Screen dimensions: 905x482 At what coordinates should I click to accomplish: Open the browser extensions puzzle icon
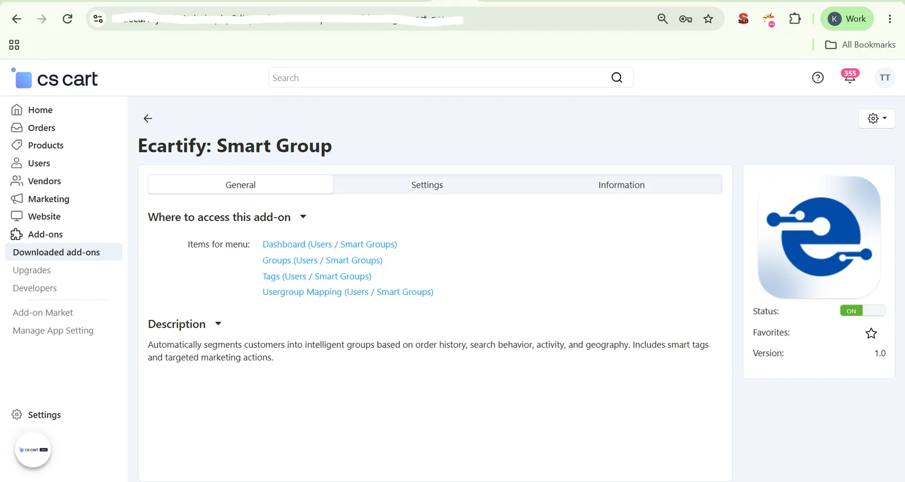[795, 19]
